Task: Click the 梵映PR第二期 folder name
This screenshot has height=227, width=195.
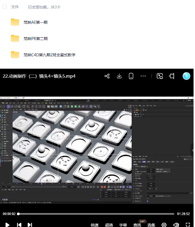Action: tap(35, 39)
